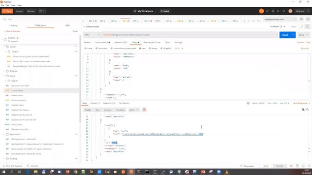
Task: Click the Save button
Action: (301, 35)
